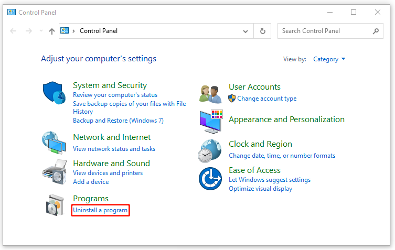Open Clock and Region category
Screen dimensions: 395x250
(x=260, y=144)
